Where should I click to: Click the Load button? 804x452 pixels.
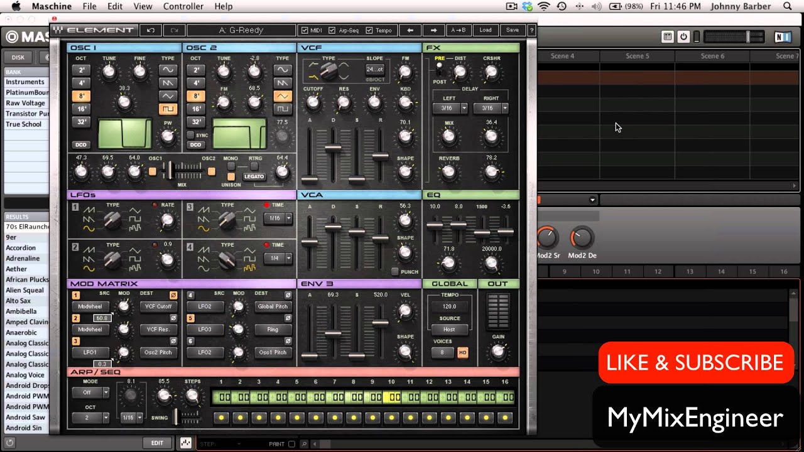click(486, 30)
